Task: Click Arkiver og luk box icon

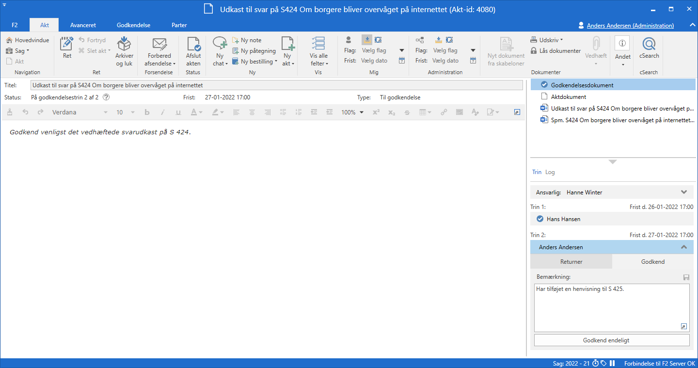Action: point(124,51)
